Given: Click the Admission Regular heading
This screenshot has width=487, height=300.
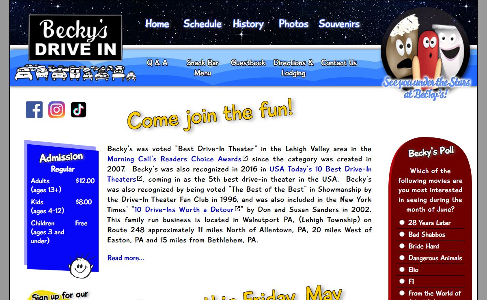Looking at the screenshot, I should pyautogui.click(x=62, y=162).
